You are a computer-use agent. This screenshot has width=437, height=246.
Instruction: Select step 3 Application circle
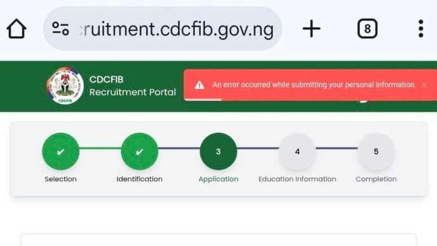tap(218, 151)
